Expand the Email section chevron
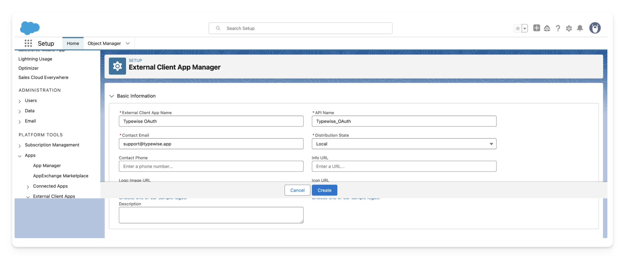The image size is (625, 259). [x=20, y=122]
